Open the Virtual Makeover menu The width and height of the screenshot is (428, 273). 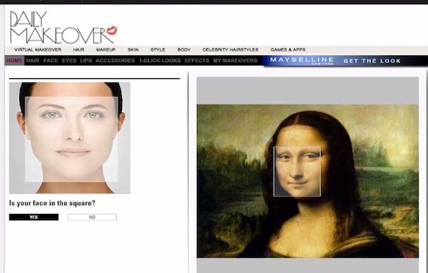(x=38, y=50)
